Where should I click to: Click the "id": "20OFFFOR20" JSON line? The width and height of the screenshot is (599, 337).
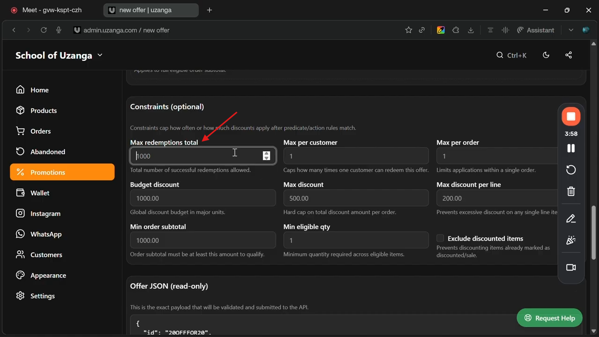(177, 333)
